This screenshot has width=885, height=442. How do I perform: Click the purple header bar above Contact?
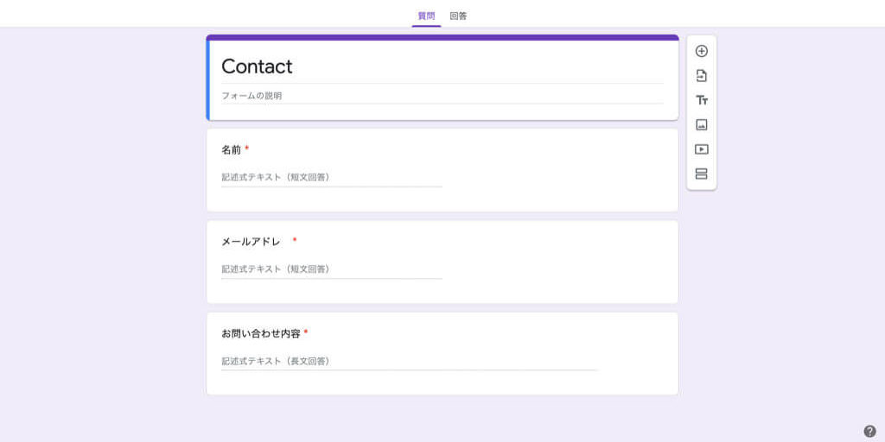point(442,38)
